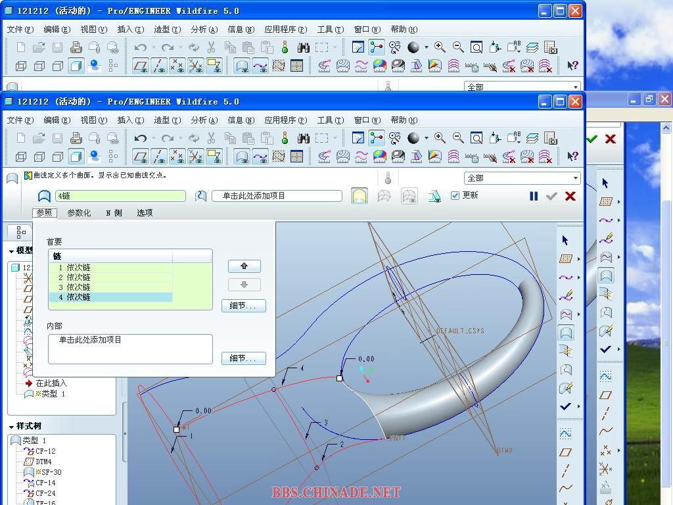
Task: Click wireframe display icon in front window
Action: (x=20, y=156)
